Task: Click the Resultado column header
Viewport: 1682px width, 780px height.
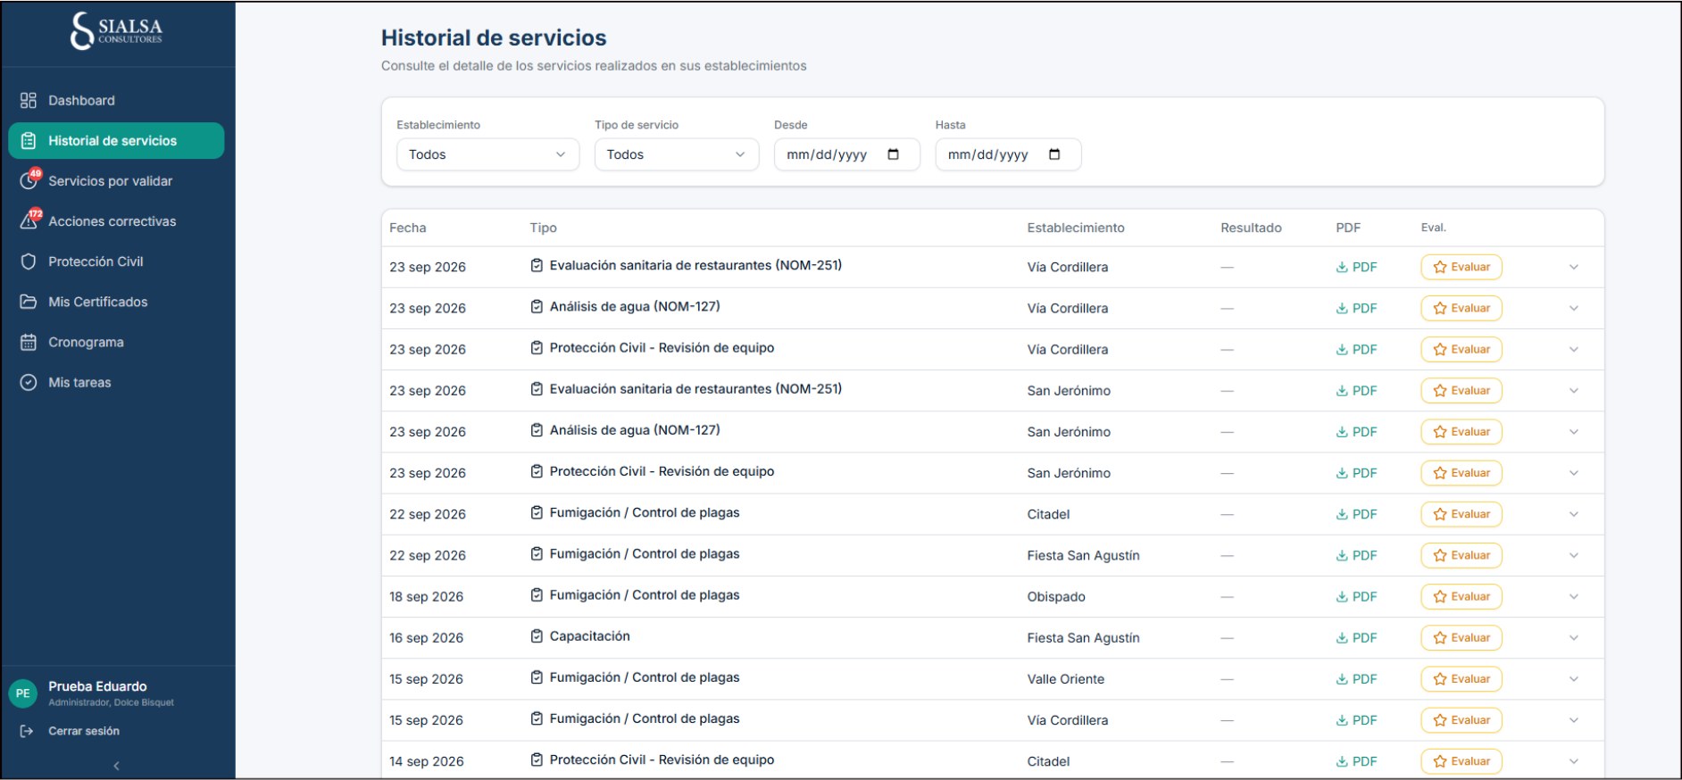Action: tap(1251, 228)
